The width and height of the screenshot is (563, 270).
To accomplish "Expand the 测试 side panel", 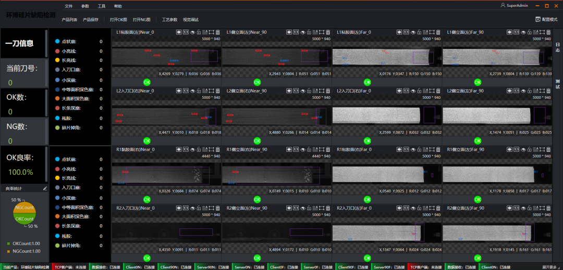I will click(557, 83).
